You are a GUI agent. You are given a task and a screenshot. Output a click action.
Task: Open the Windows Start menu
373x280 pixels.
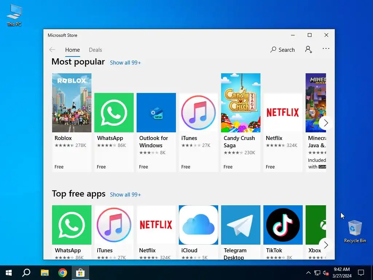tap(9, 273)
